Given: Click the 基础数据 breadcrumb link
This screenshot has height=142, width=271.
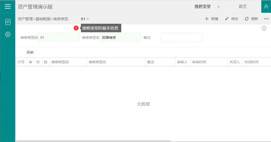Looking at the screenshot, I should pyautogui.click(x=43, y=19).
